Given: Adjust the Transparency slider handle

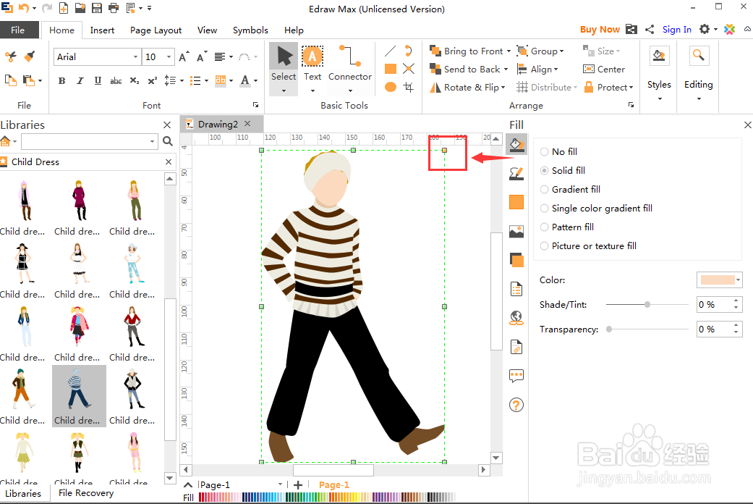Looking at the screenshot, I should [609, 329].
